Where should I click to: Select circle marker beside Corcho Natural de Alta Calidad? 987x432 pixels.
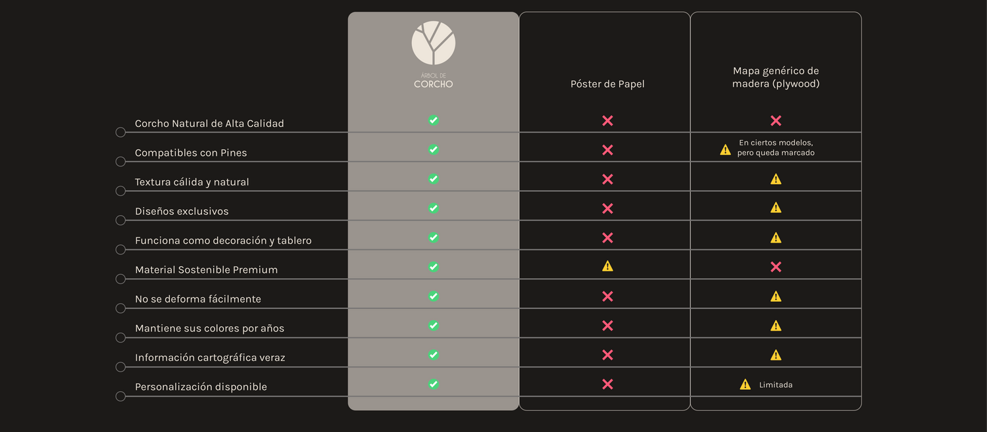tap(120, 132)
